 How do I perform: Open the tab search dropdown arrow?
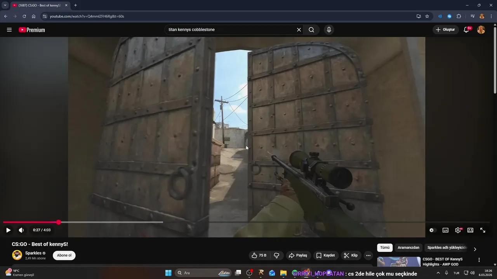[x=5, y=5]
